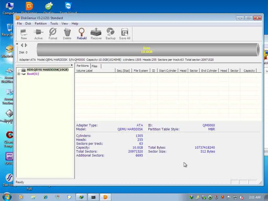This screenshot has width=268, height=201.
Task: Close the disk map pane with X
Action: click(17, 44)
